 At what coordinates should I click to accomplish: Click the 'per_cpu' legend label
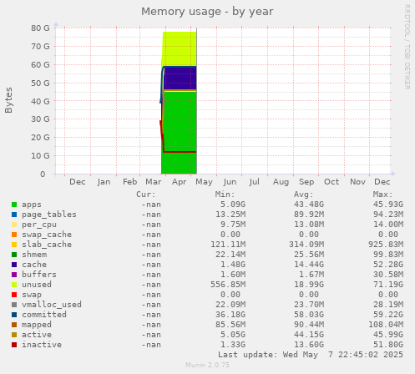[x=39, y=225]
